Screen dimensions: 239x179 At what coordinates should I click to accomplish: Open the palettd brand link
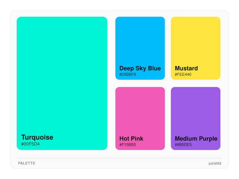tap(215, 163)
